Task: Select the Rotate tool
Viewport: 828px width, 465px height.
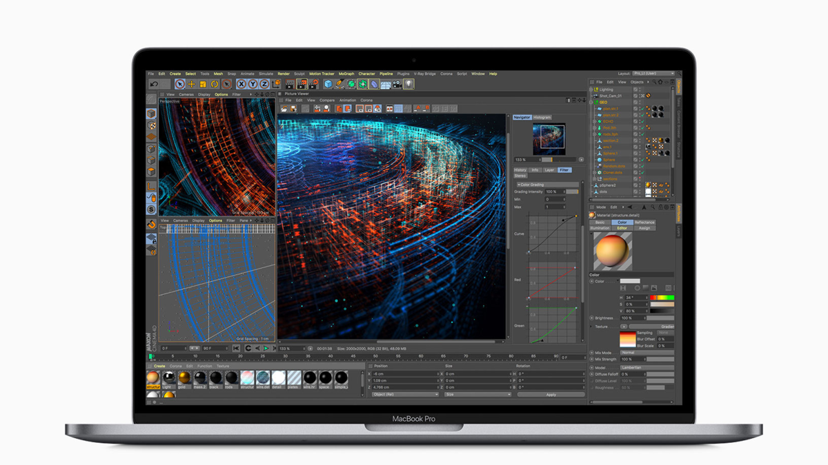Action: tap(215, 84)
